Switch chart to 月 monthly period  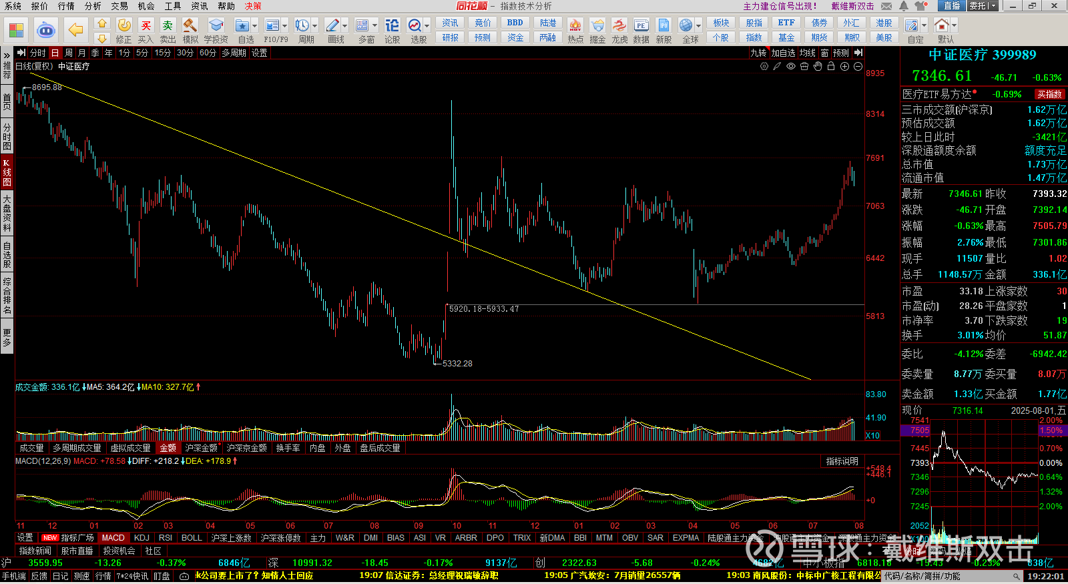[x=82, y=53]
